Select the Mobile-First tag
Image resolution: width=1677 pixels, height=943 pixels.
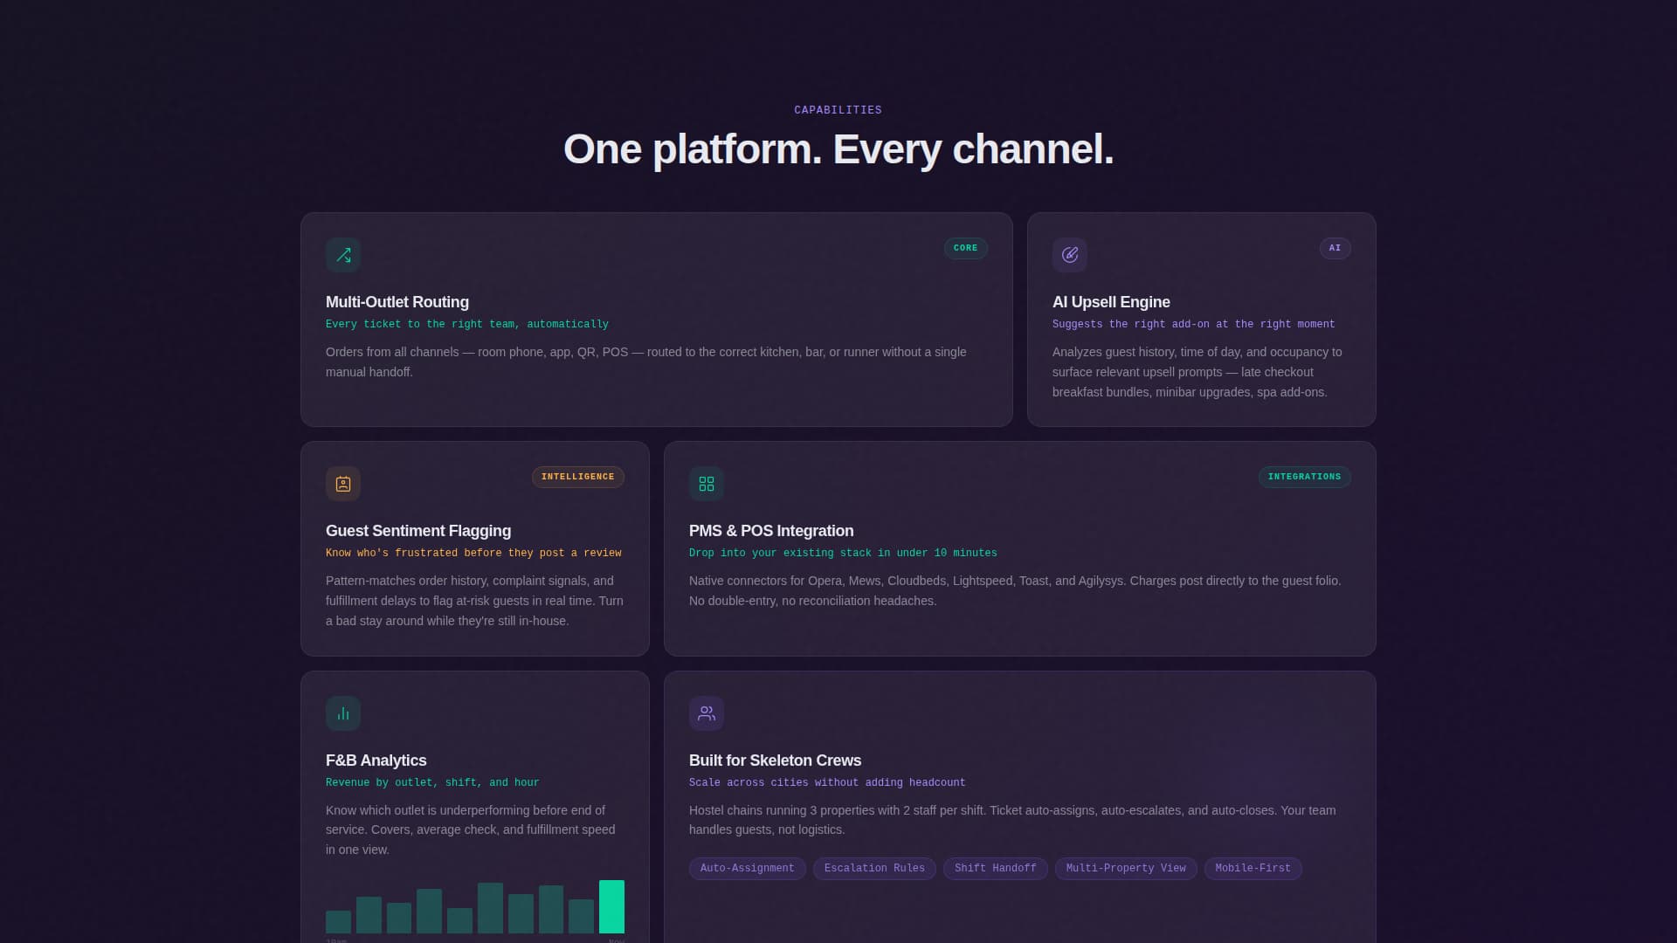(x=1253, y=869)
